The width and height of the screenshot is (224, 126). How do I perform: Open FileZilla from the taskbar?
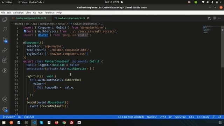(x=71, y=122)
